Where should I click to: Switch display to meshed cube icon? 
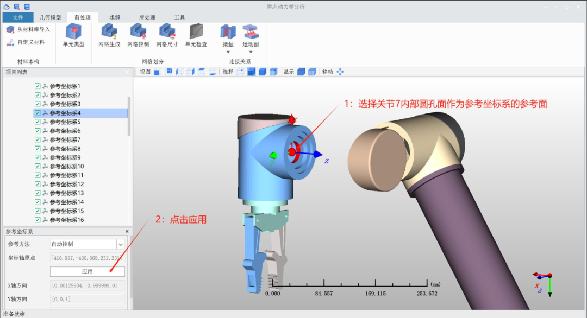[x=312, y=72]
